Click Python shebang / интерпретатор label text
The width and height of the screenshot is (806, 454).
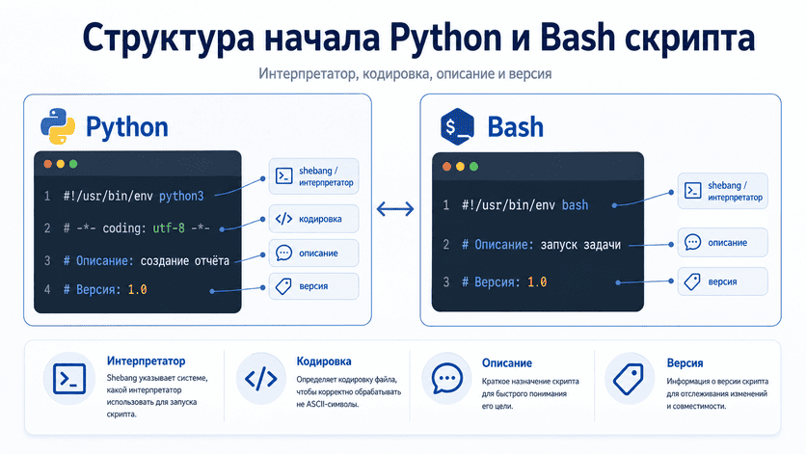click(x=326, y=176)
